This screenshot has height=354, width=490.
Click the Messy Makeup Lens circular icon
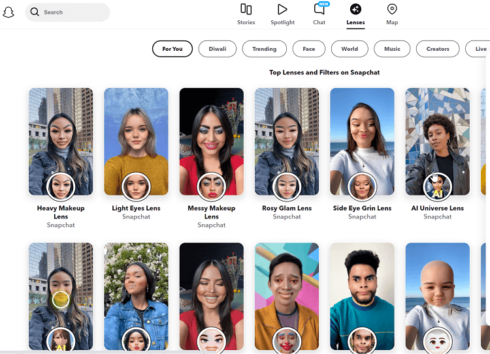coord(211,186)
